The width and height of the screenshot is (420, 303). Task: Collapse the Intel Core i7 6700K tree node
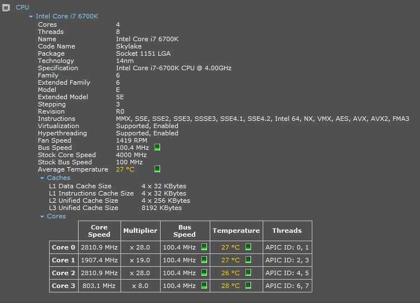(x=31, y=17)
